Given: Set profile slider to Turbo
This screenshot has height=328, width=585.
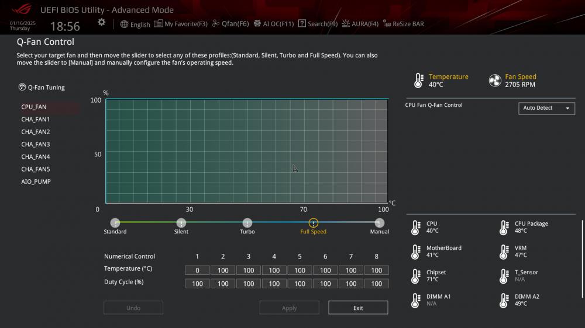Looking at the screenshot, I should [x=247, y=223].
